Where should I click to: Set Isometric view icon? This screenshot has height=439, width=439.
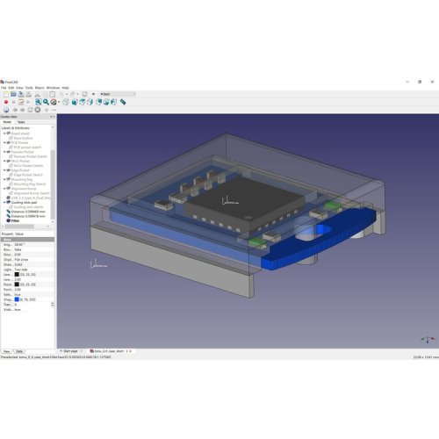pyautogui.click(x=66, y=102)
